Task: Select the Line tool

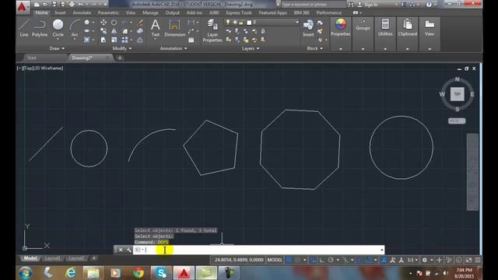Action: click(24, 28)
